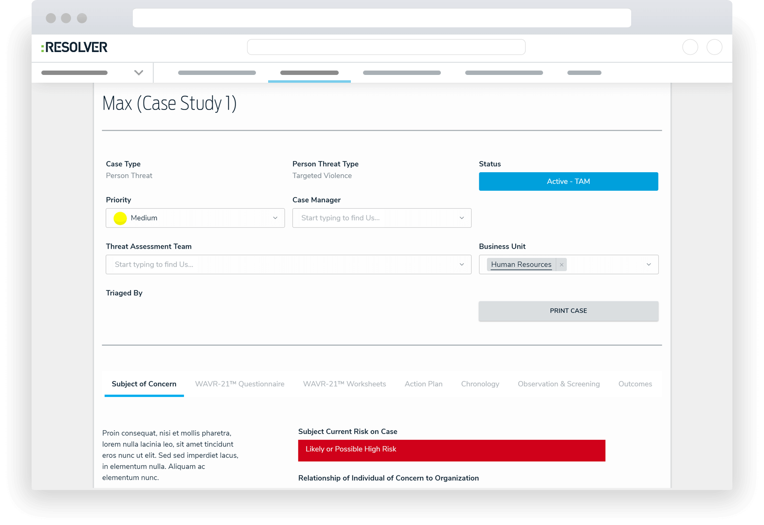Click the Active - TAM status button

point(568,181)
